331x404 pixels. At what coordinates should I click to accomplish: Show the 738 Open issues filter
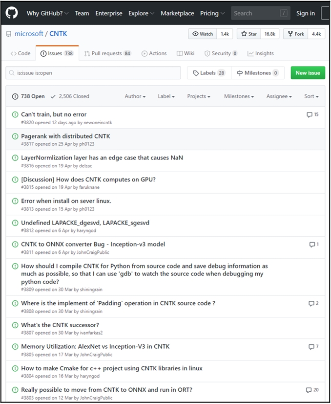(28, 96)
